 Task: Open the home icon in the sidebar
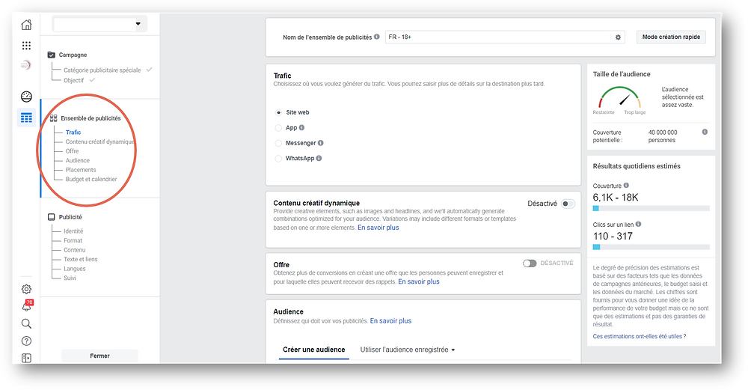pyautogui.click(x=27, y=25)
